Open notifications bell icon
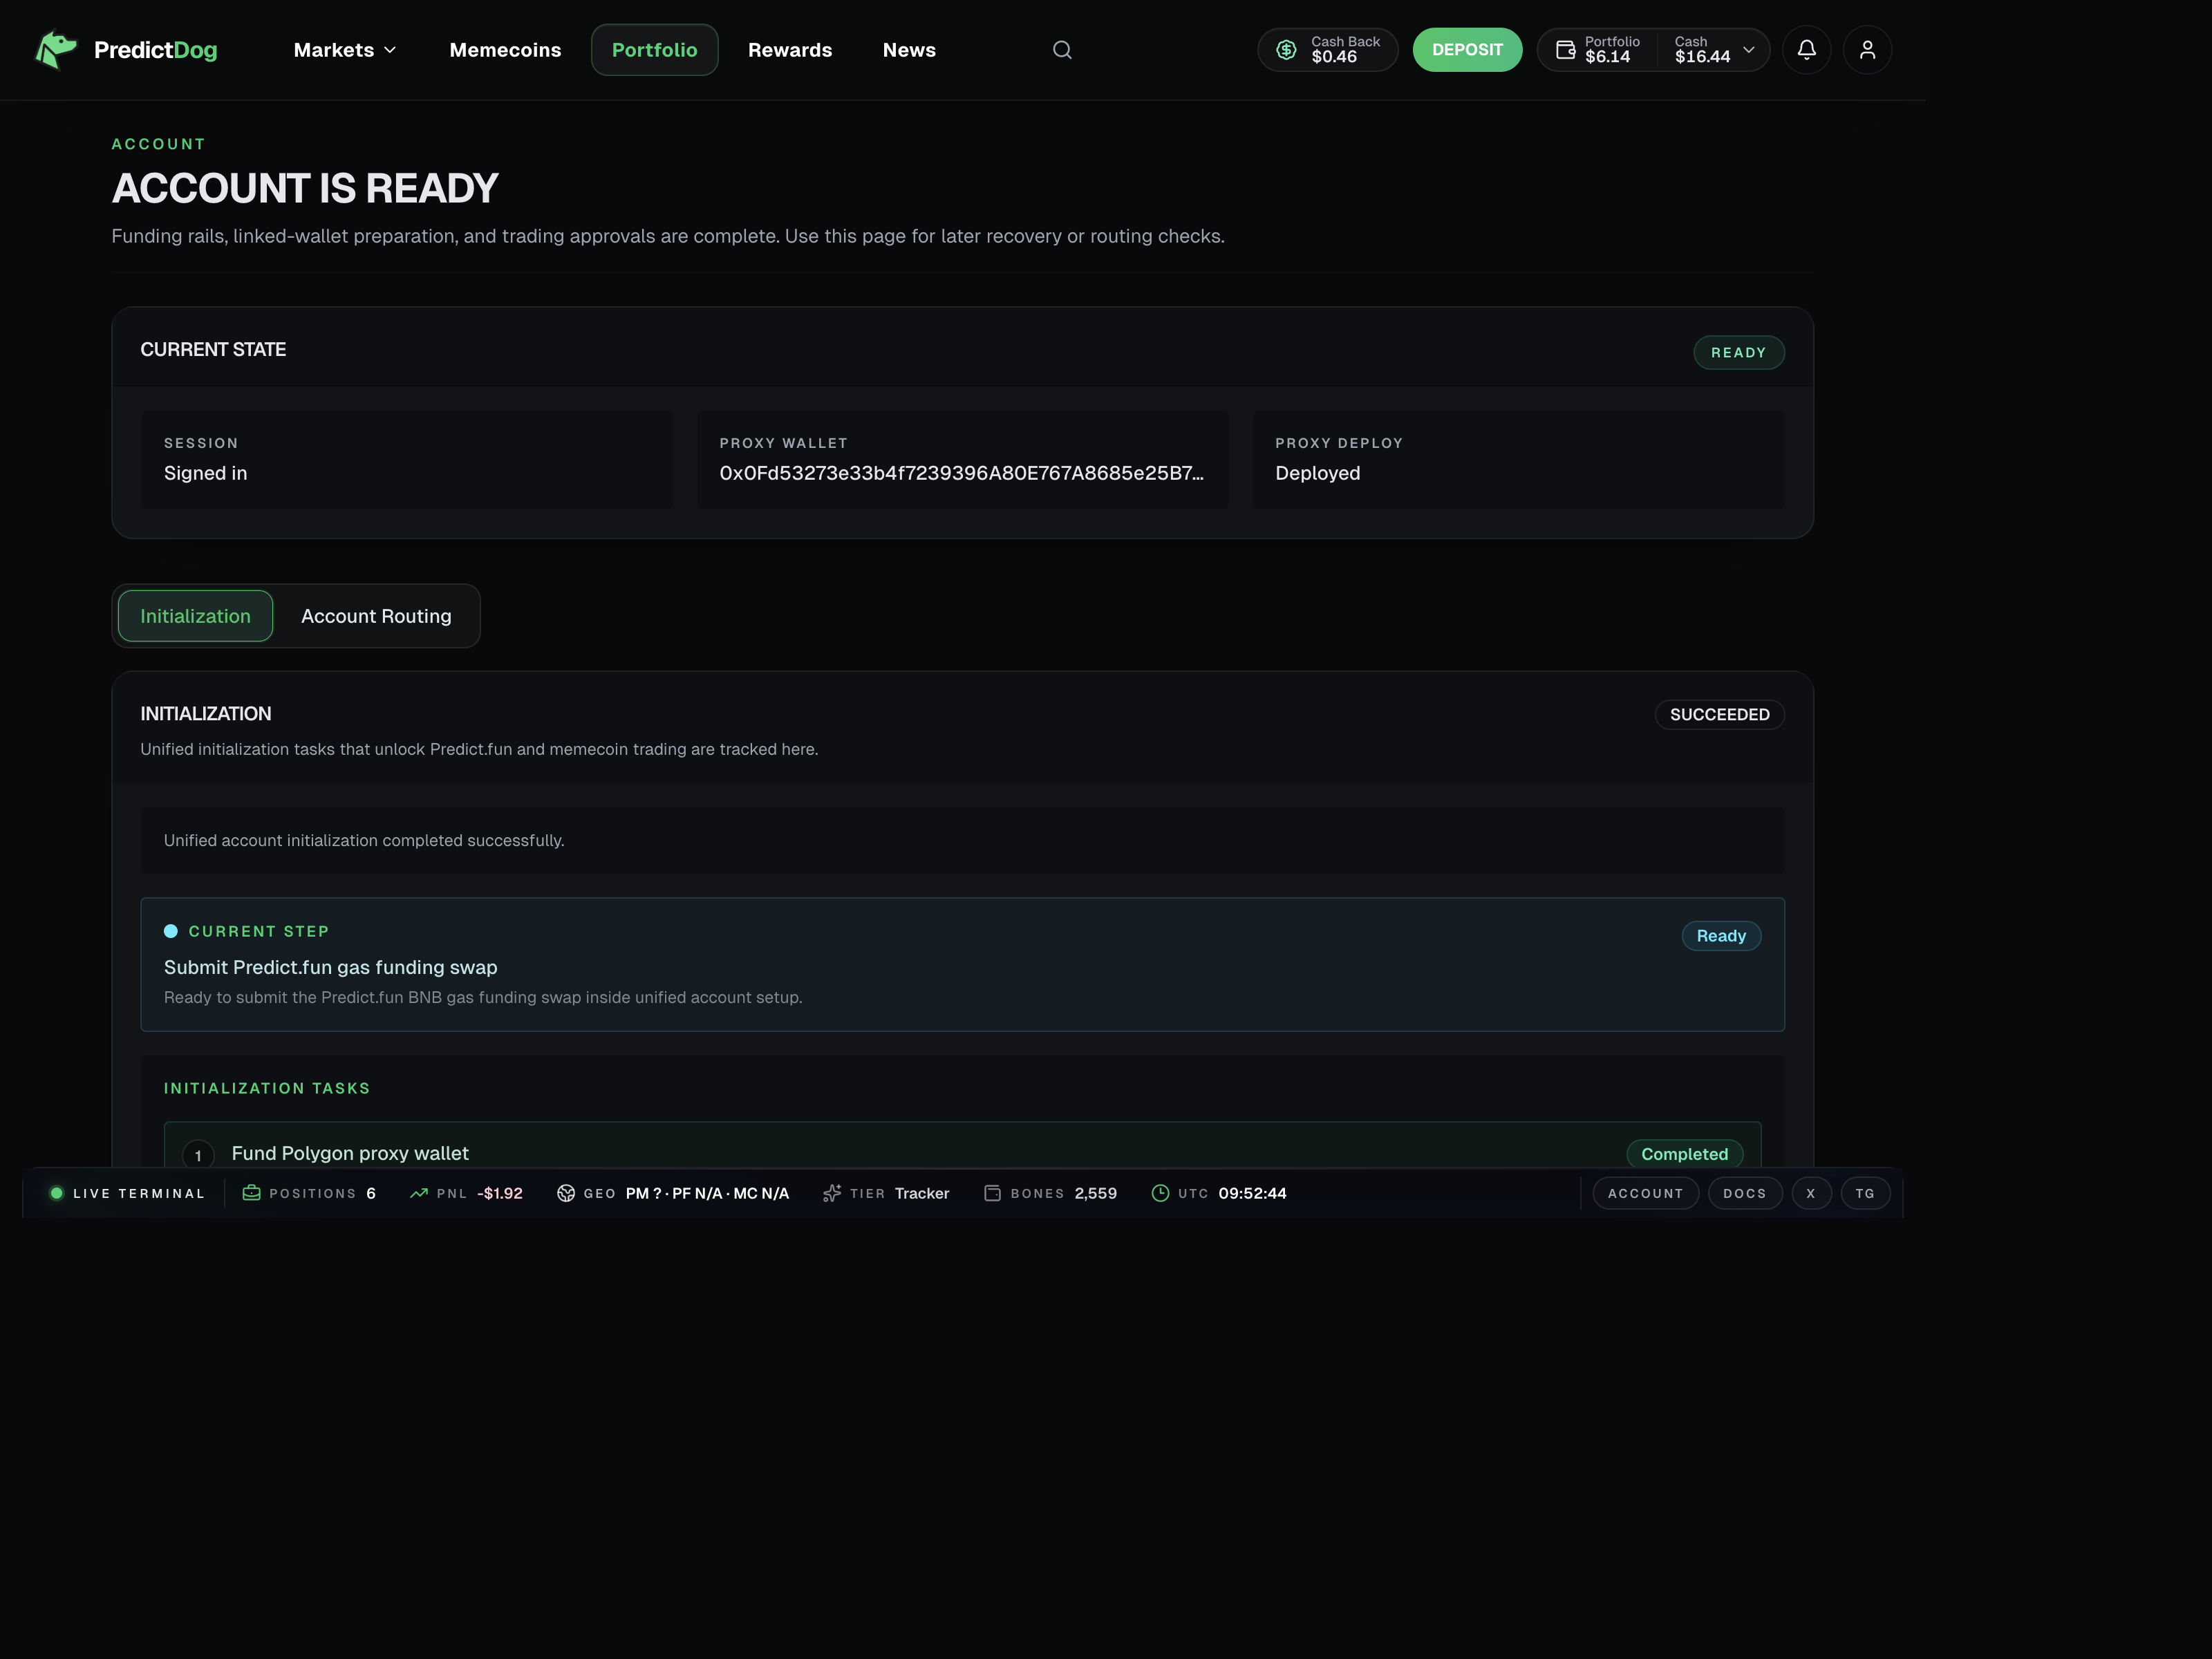This screenshot has height=1659, width=2212. [x=1806, y=50]
